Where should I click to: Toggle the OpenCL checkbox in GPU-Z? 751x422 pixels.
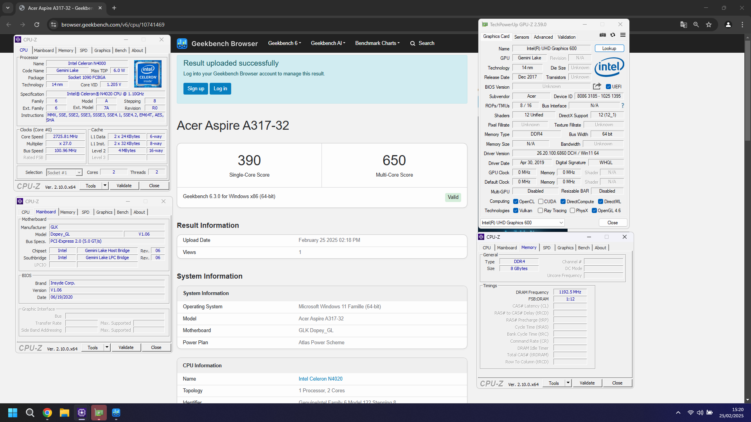[516, 202]
